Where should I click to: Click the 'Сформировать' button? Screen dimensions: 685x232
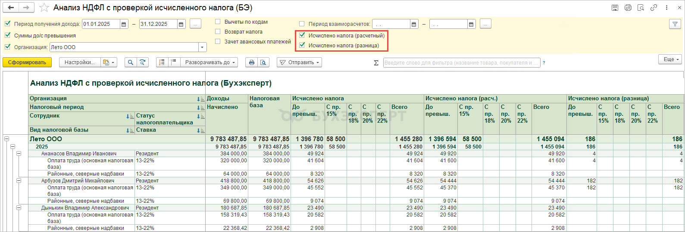[x=27, y=62]
